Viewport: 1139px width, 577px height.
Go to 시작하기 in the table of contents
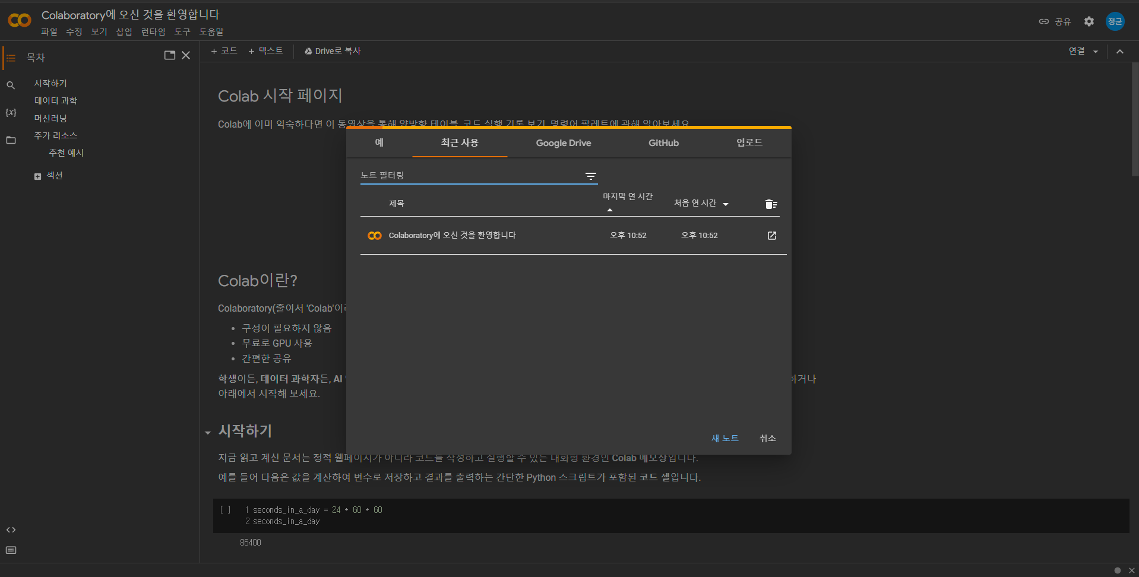pyautogui.click(x=50, y=84)
